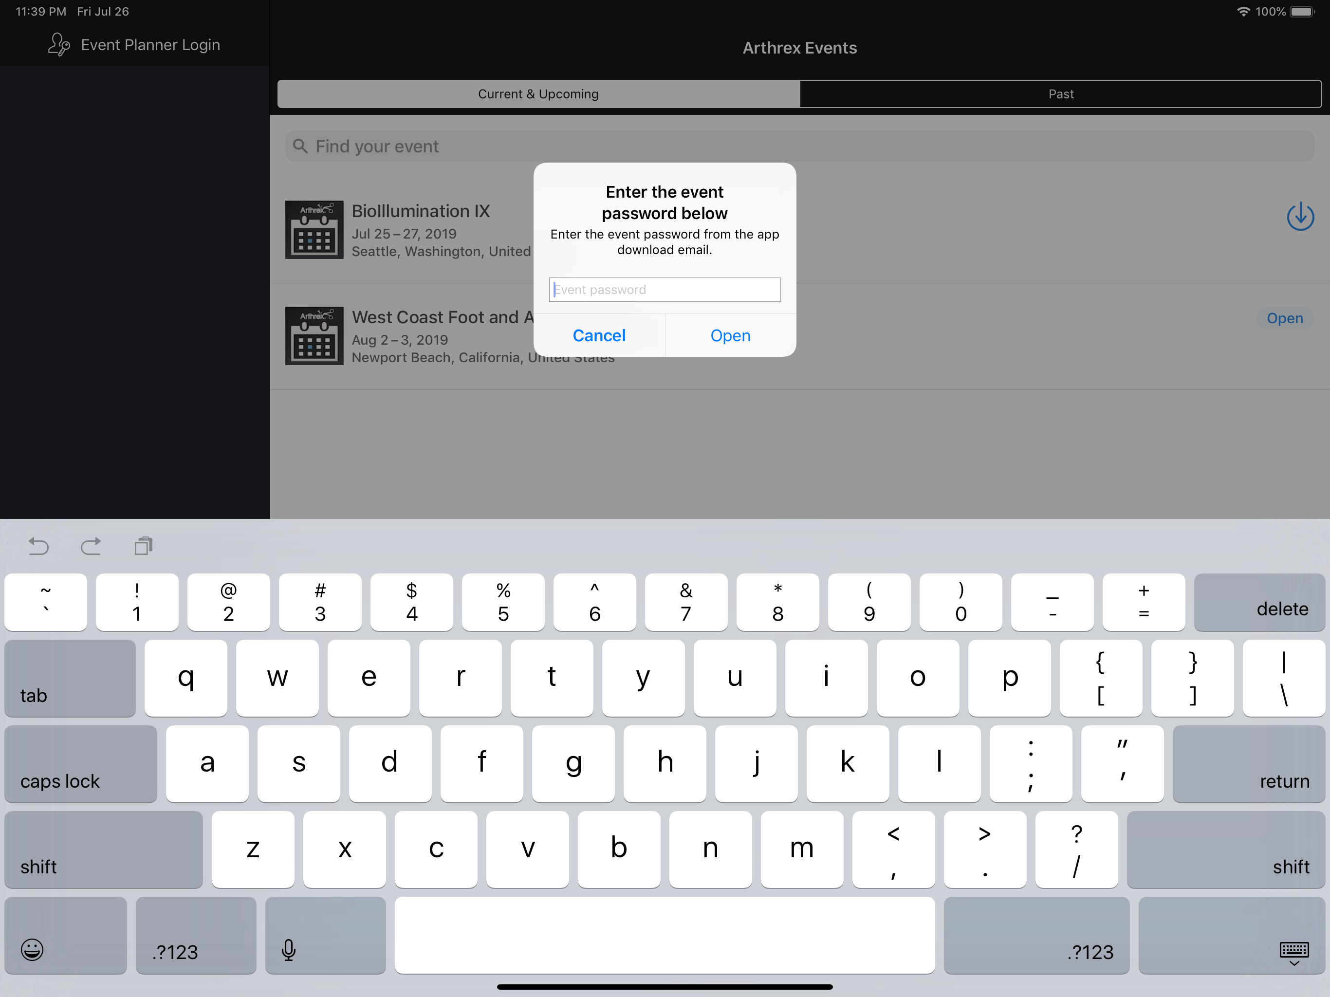The image size is (1330, 997).
Task: Tap Open button for West Coast Foot event
Action: pos(1284,318)
